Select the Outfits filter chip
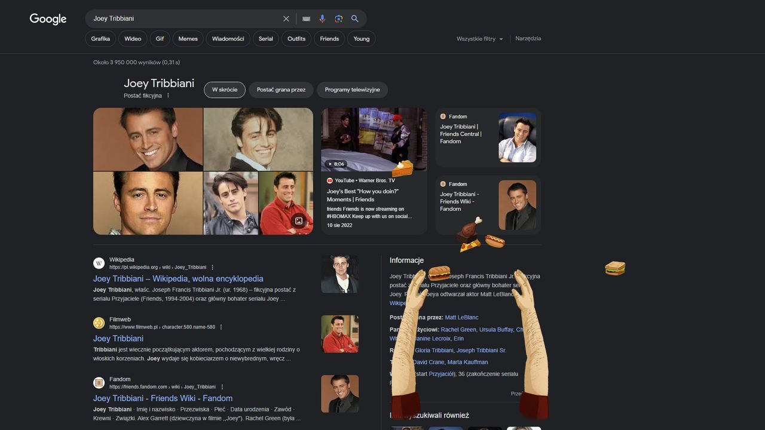765x430 pixels. pyautogui.click(x=296, y=39)
